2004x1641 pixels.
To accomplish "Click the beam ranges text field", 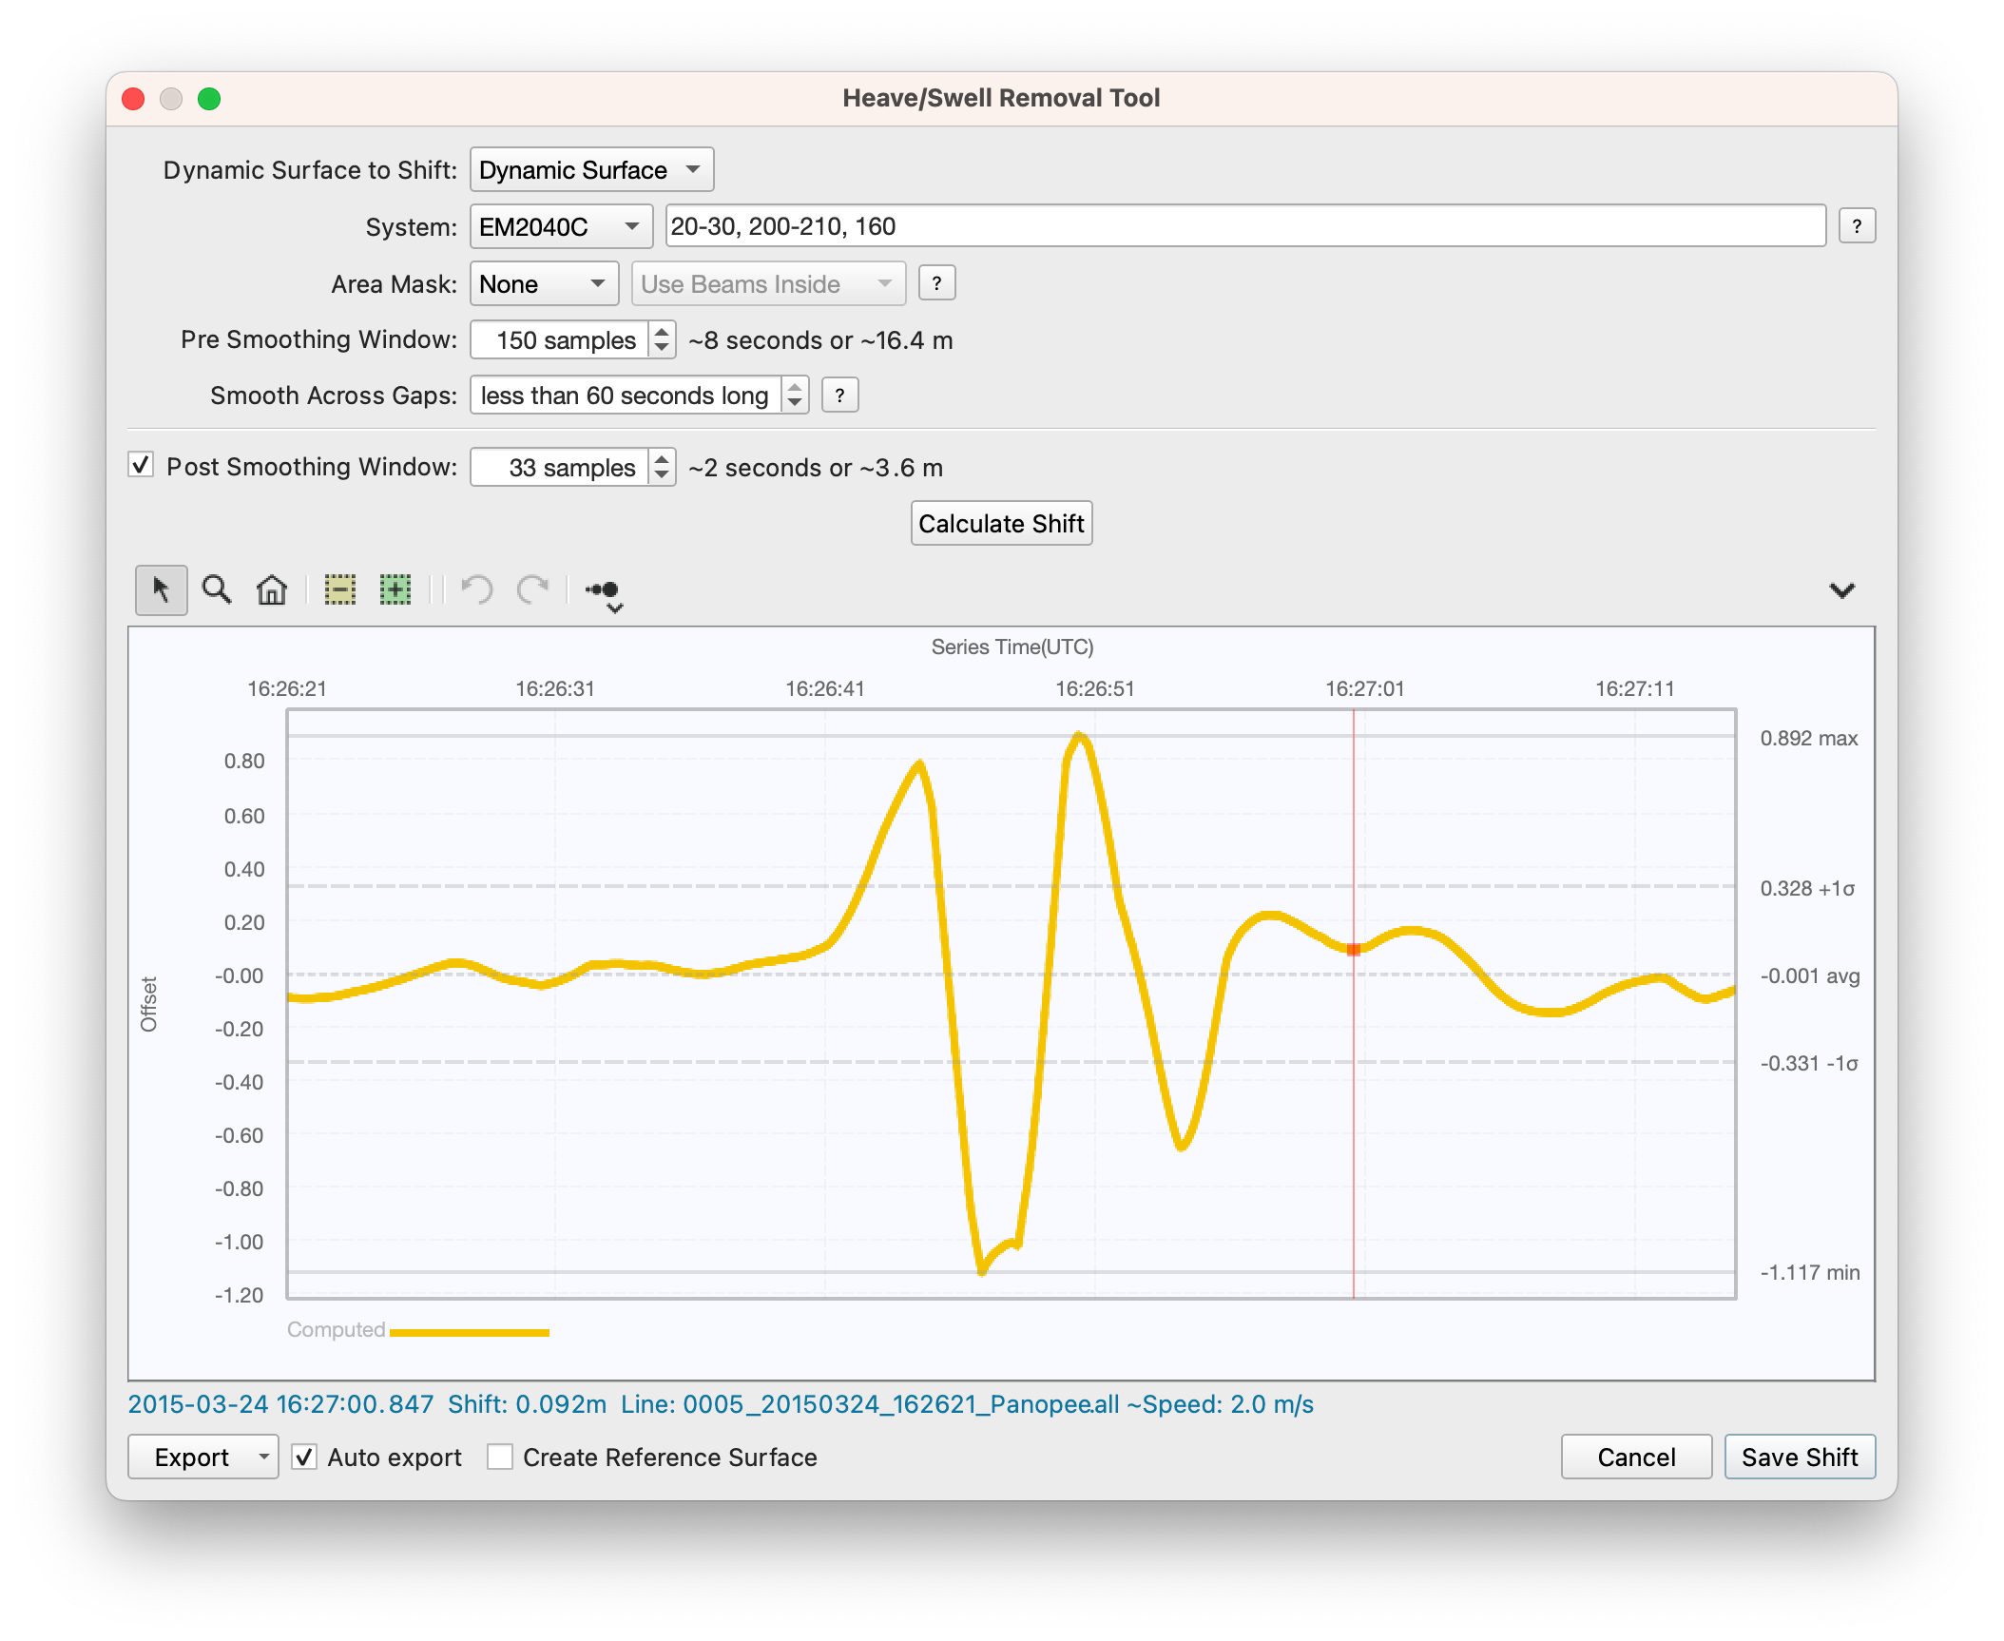I will (1245, 226).
